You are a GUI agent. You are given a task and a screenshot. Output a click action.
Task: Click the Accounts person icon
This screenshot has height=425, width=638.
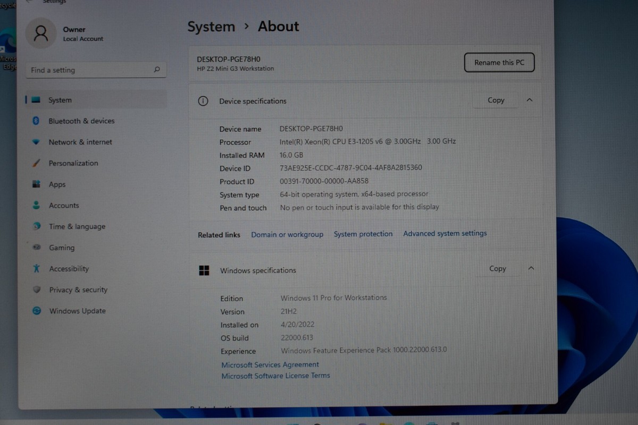click(x=36, y=205)
